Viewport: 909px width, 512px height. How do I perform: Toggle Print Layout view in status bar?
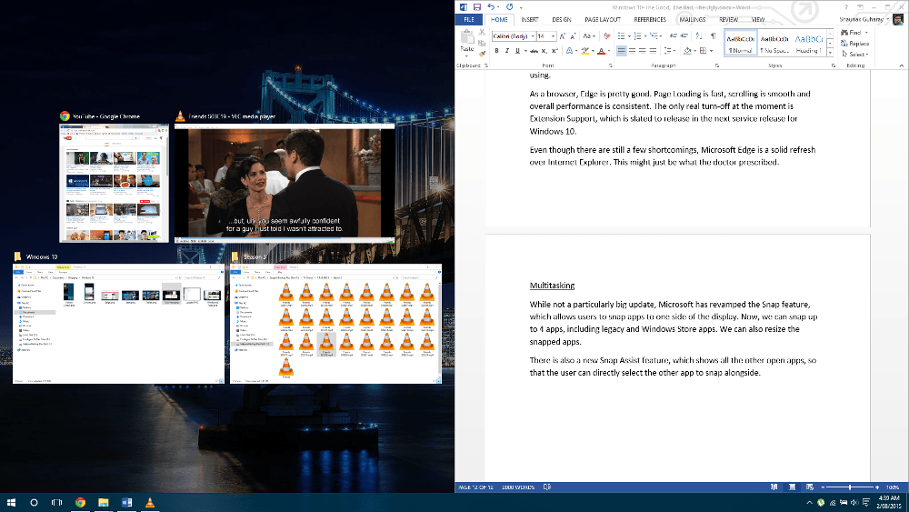point(792,487)
